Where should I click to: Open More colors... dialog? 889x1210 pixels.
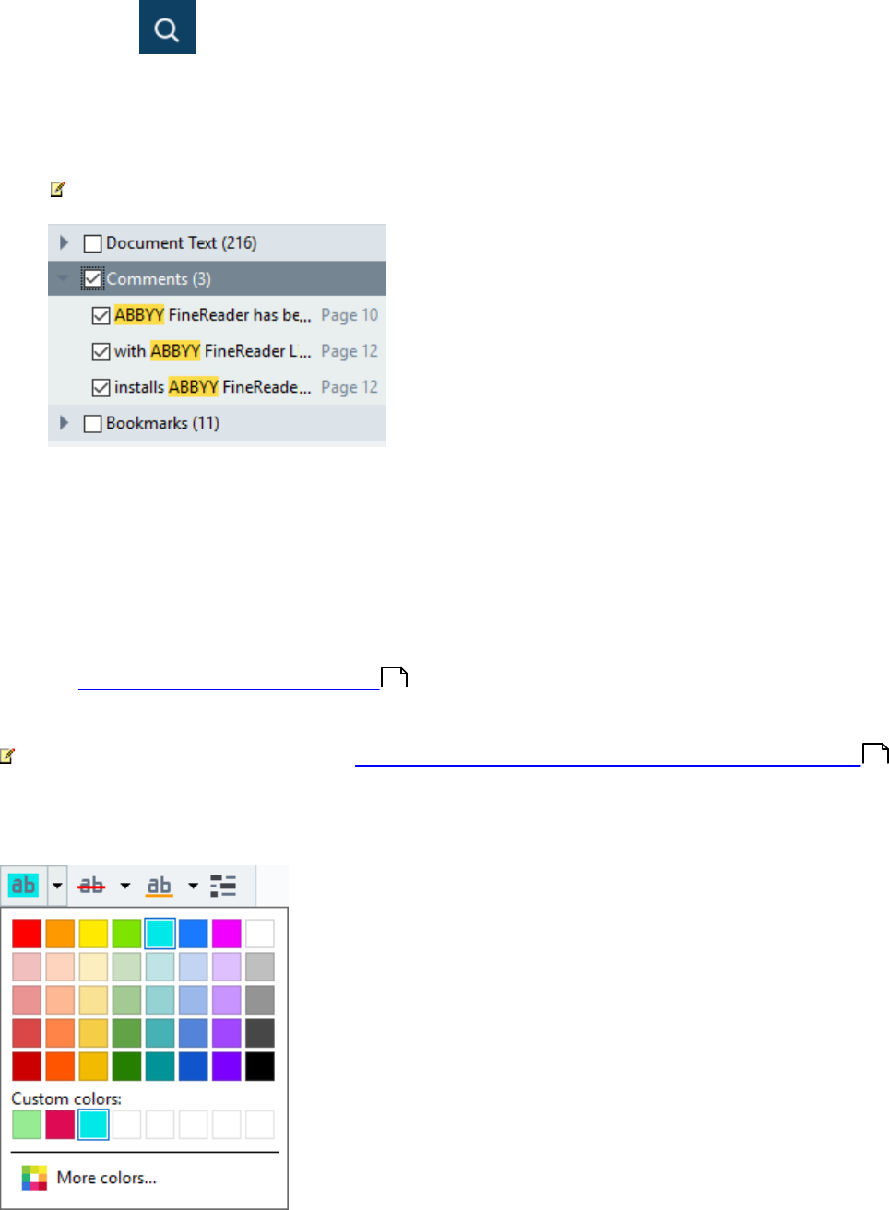(106, 1178)
